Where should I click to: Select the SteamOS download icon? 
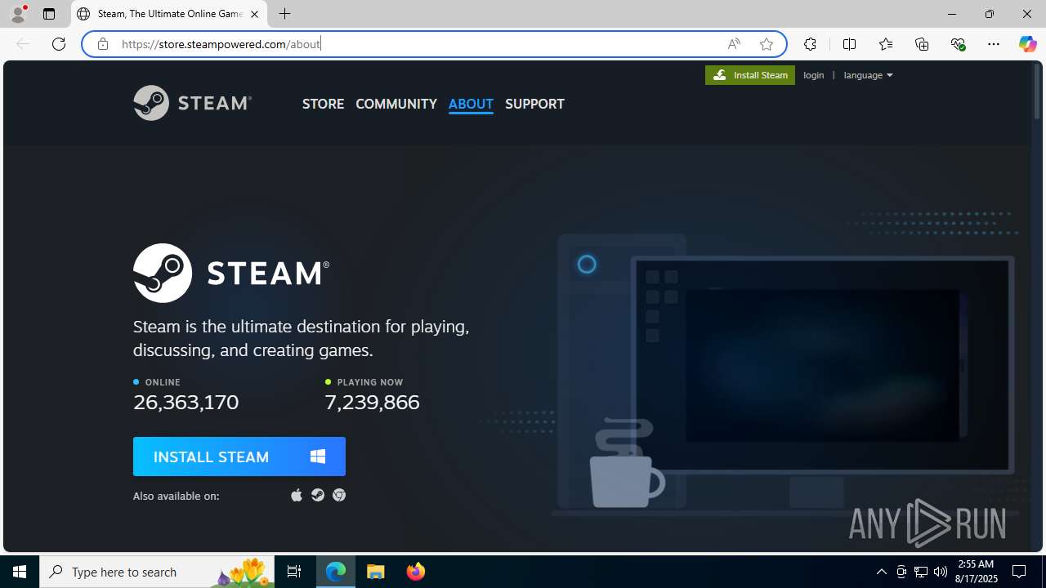click(x=318, y=495)
